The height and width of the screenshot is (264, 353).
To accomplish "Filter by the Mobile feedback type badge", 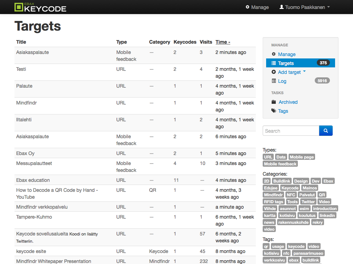I will (280, 164).
